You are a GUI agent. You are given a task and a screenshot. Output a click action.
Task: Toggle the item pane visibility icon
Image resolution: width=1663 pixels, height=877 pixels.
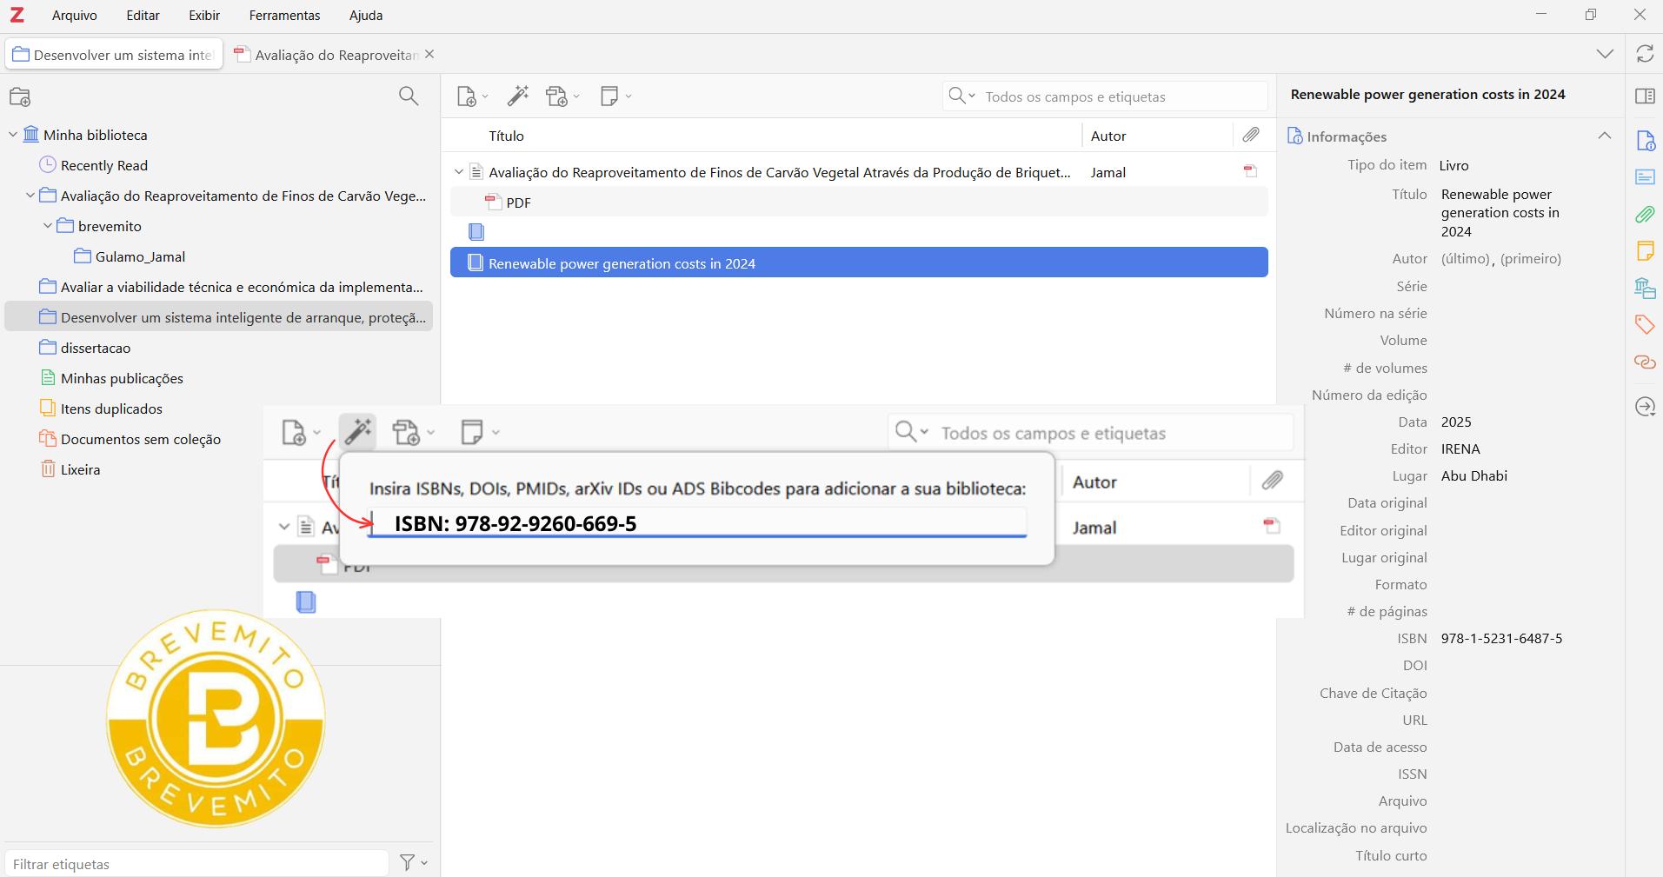pyautogui.click(x=1645, y=96)
